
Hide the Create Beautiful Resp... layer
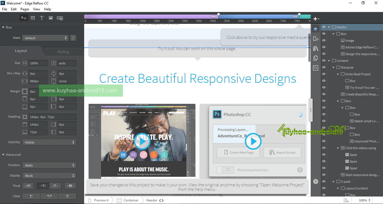pyautogui.click(x=324, y=94)
